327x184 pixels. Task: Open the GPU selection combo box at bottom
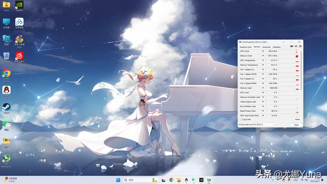[256, 125]
